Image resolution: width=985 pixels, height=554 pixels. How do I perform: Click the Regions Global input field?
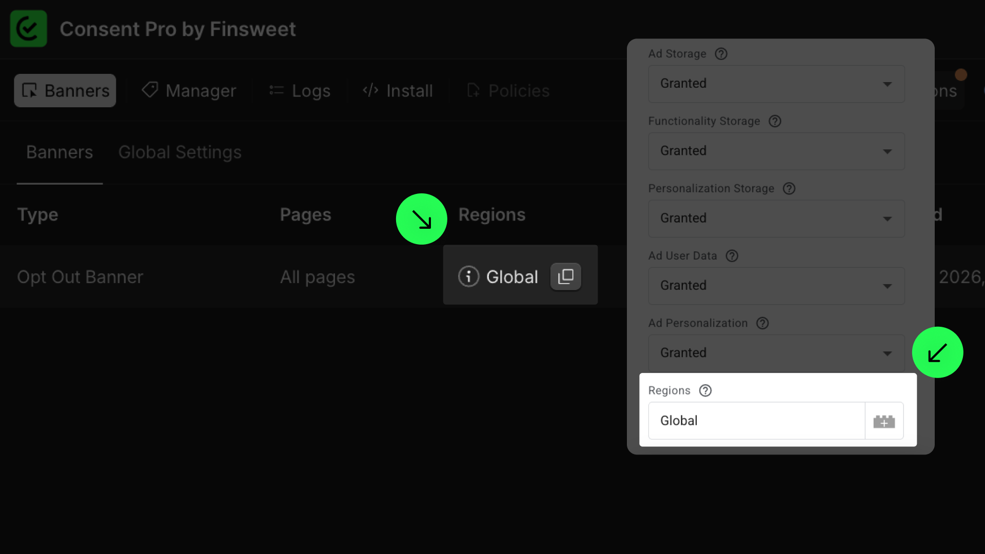(x=756, y=421)
